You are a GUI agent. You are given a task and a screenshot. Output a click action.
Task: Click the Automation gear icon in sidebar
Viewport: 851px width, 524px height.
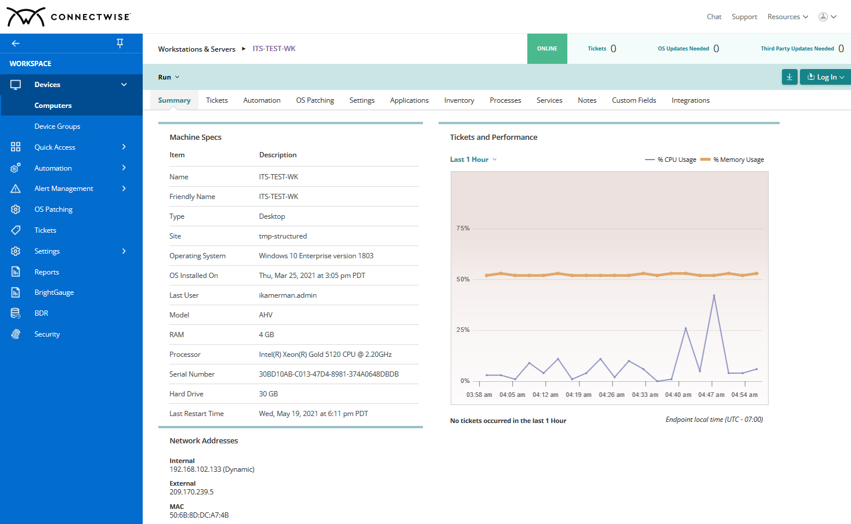pos(16,168)
